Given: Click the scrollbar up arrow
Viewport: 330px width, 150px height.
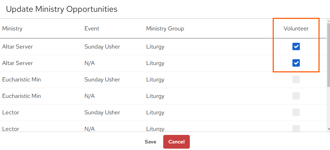Looking at the screenshot, I should point(328,21).
